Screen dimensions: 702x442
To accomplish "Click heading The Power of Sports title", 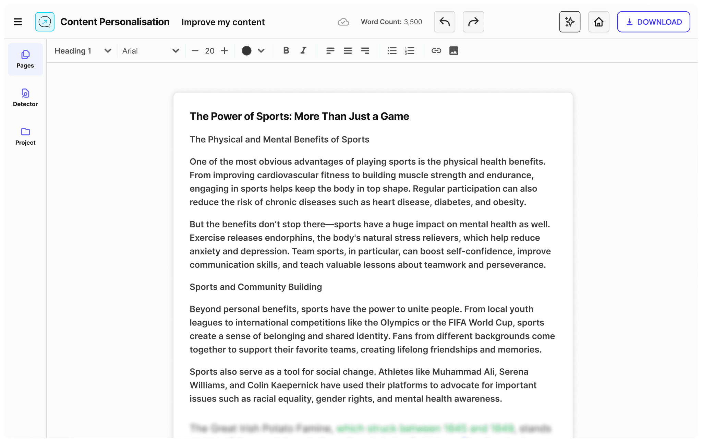I will pyautogui.click(x=299, y=116).
